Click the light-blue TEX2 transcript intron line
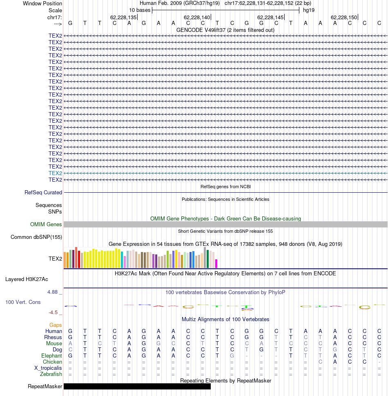This screenshot has width=388, height=396. (x=225, y=173)
